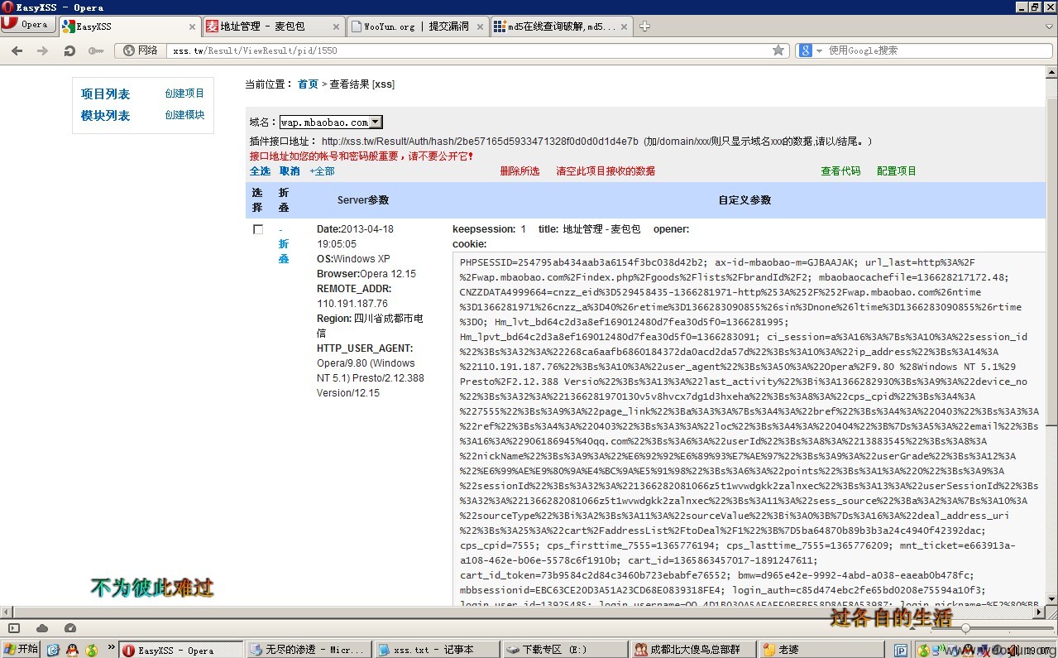Click the blue P tray icon
The width and height of the screenshot is (1058, 658).
tap(901, 651)
